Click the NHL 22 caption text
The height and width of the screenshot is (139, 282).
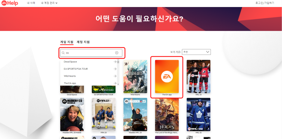[x=198, y=133]
